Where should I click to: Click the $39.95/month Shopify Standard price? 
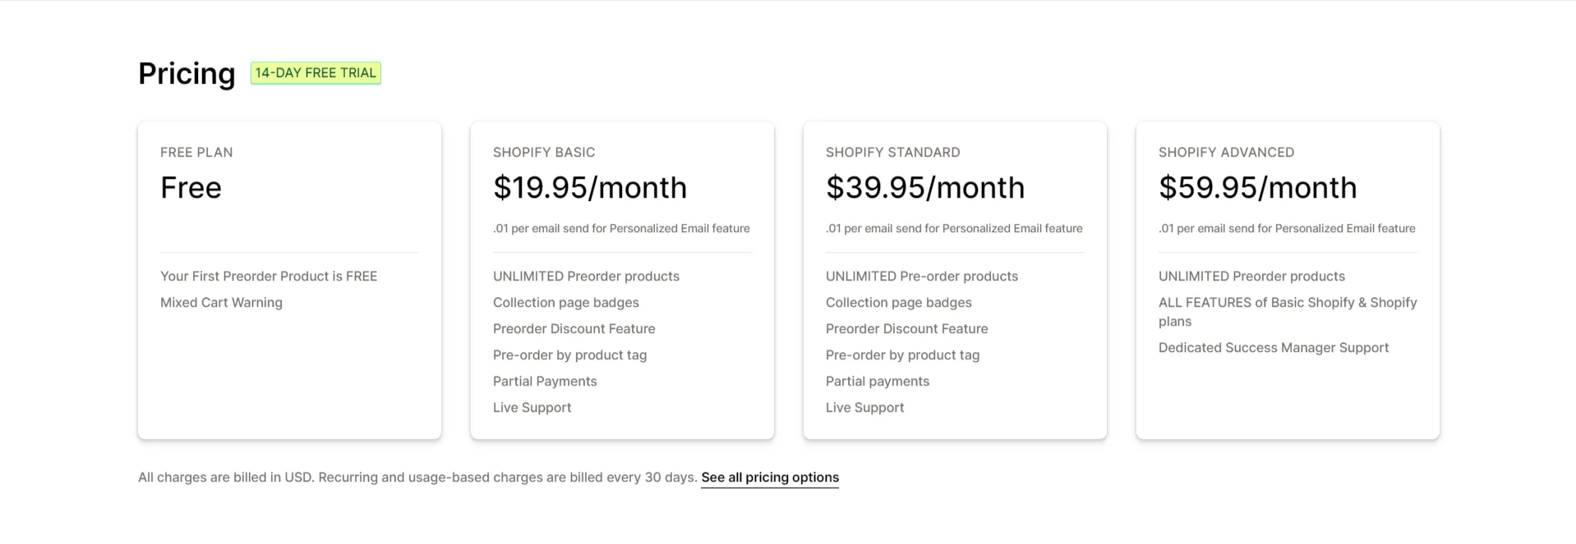[925, 188]
